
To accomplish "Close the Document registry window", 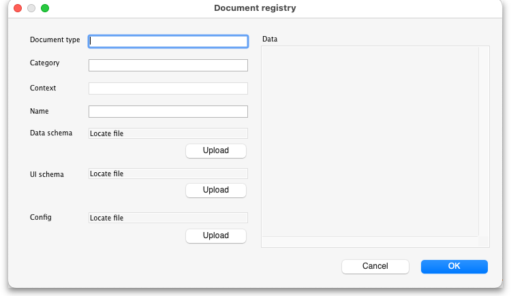I will coord(18,8).
